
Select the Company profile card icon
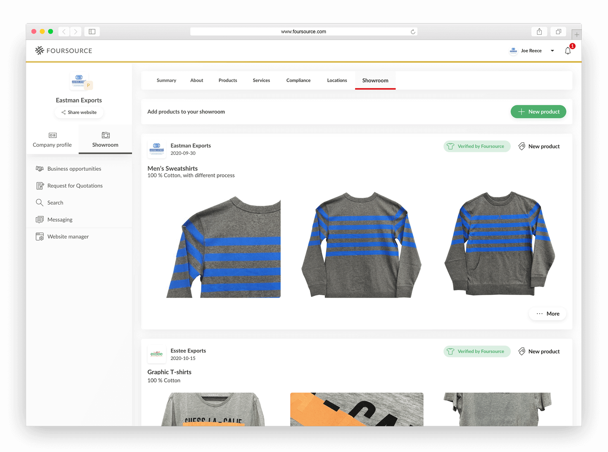click(52, 135)
